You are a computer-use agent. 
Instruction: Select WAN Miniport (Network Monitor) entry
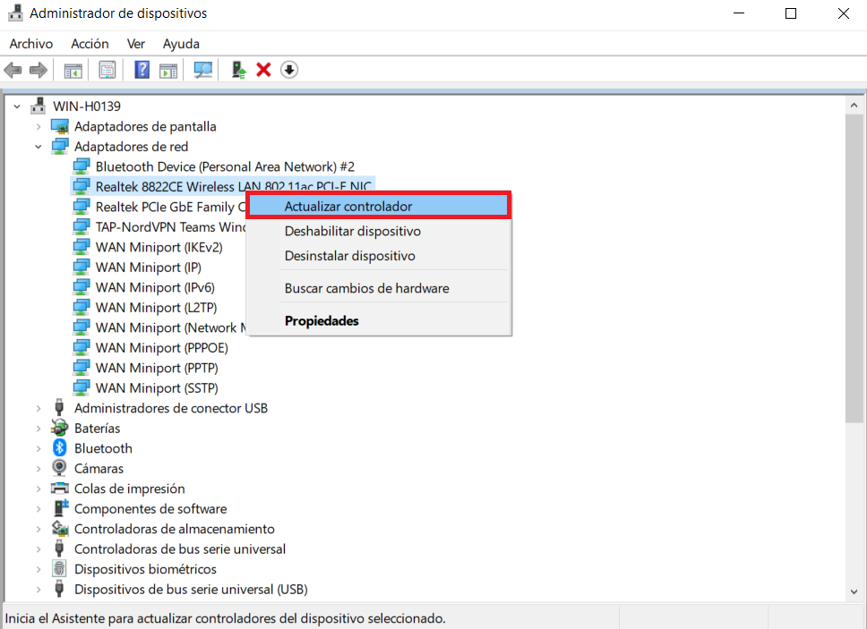click(x=170, y=327)
